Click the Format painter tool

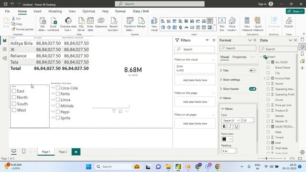(22, 29)
